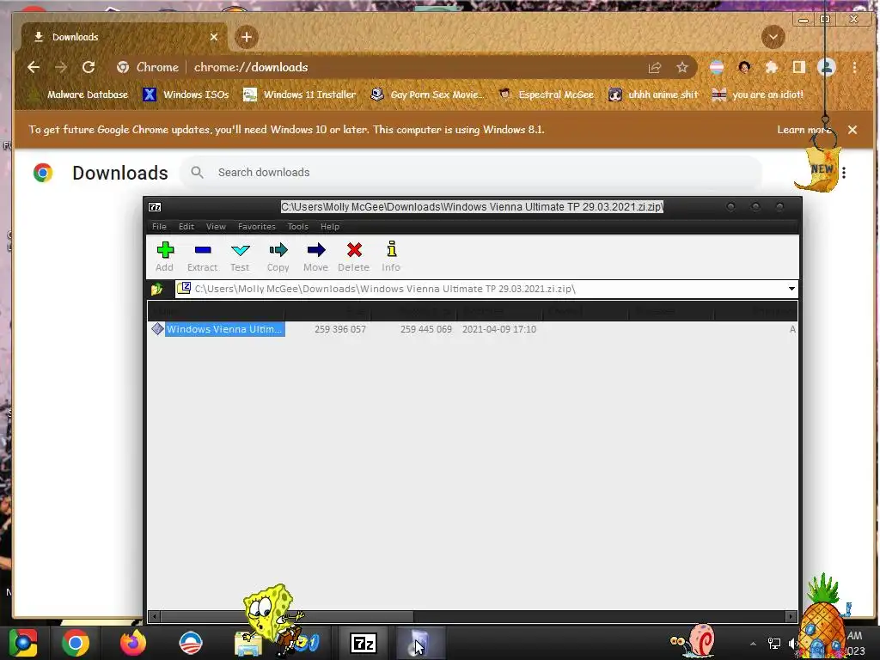Open the Help menu in 7-Zip

[330, 227]
